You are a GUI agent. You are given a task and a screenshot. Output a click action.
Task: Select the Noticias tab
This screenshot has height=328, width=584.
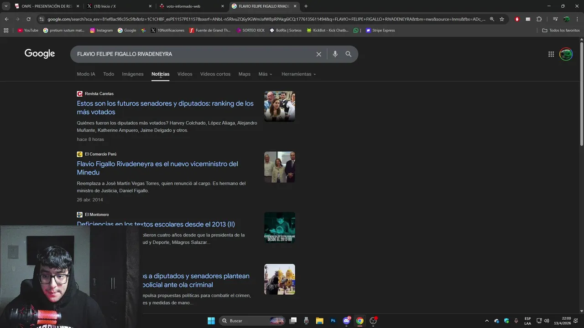(161, 74)
